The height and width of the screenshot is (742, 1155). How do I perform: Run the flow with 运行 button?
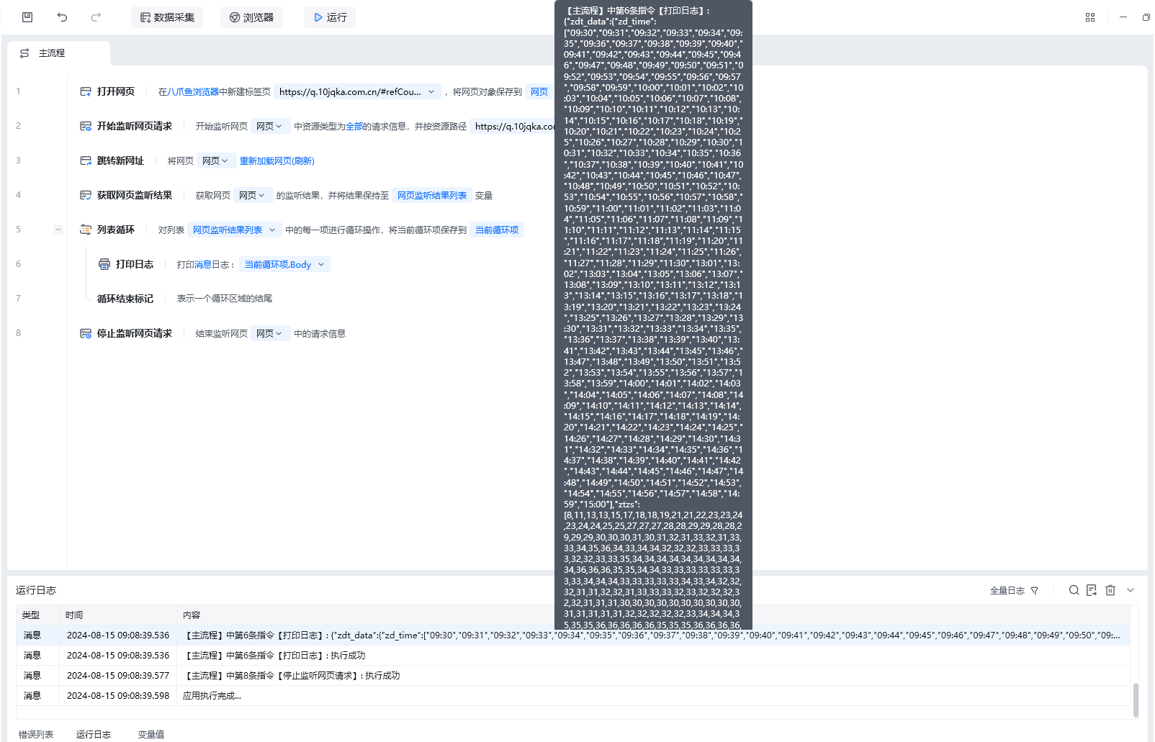[330, 17]
